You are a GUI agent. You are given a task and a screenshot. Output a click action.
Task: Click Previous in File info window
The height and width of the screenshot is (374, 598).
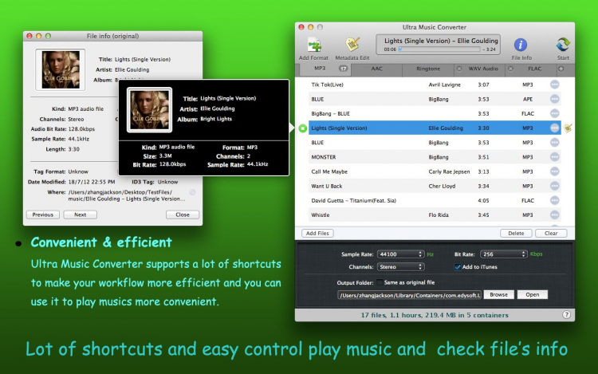pos(43,215)
